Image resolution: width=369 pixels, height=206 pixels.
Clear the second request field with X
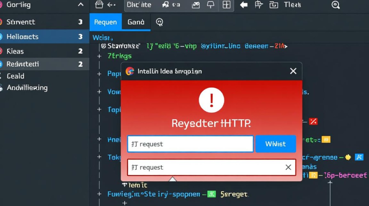pyautogui.click(x=288, y=167)
